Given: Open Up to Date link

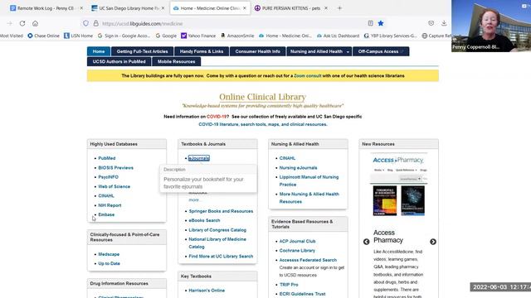Looking at the screenshot, I should [109, 263].
